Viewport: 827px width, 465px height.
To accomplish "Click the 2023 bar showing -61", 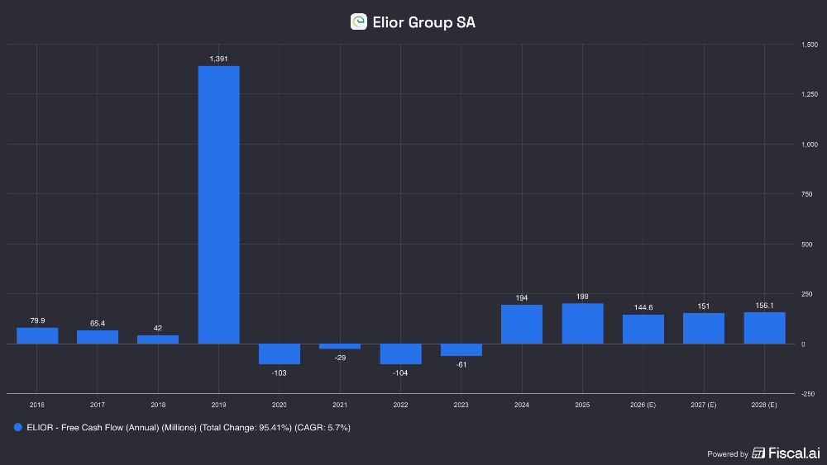I will (x=461, y=349).
